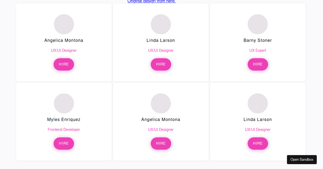
Task: Hire Barny Stoner
Action: (258, 64)
